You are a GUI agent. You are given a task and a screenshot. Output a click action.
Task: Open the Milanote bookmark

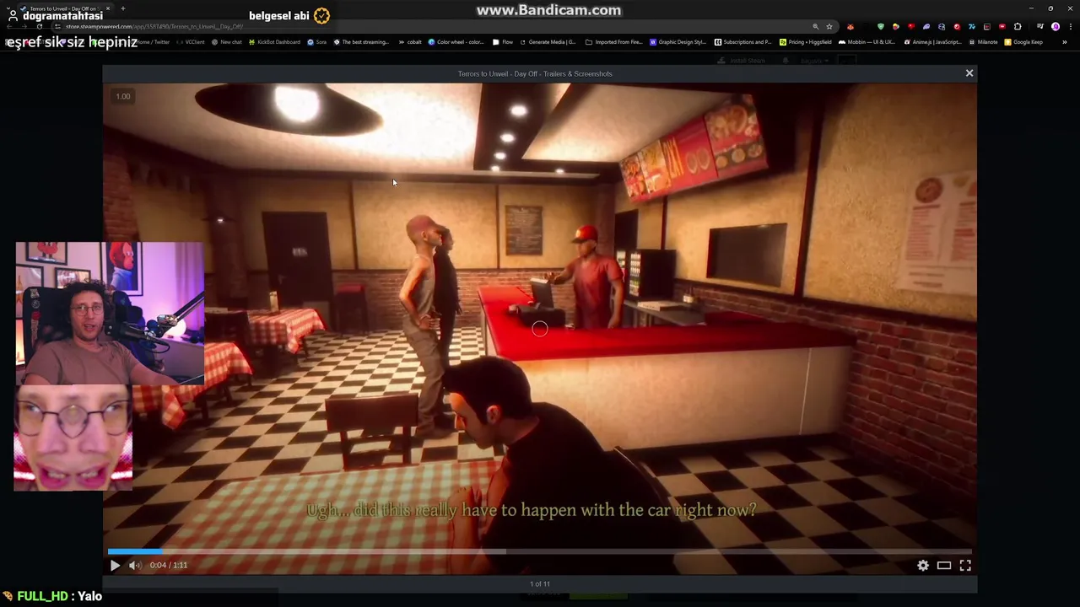coord(984,42)
